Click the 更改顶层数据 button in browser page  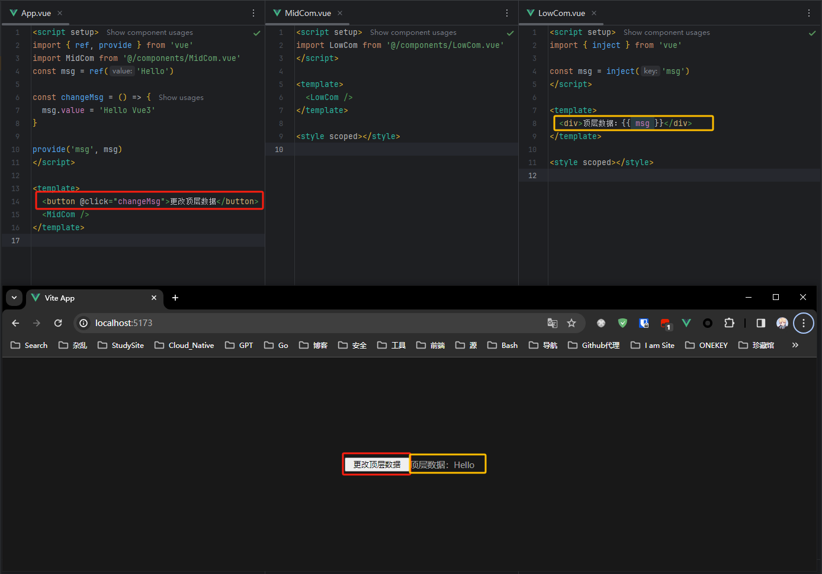pos(377,465)
